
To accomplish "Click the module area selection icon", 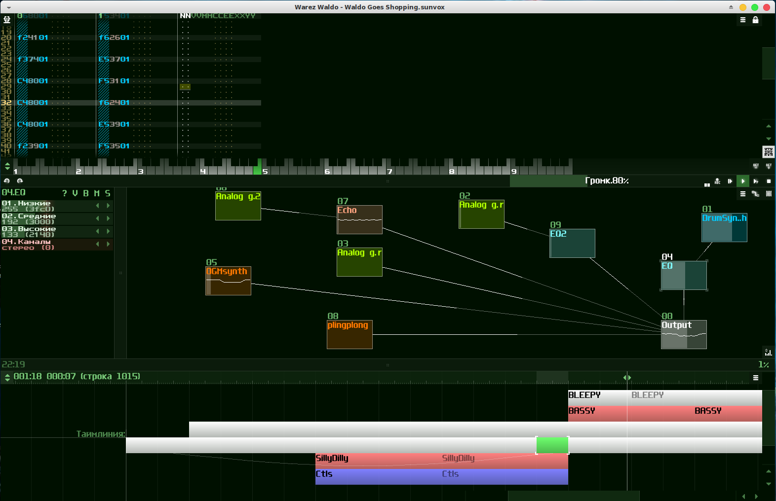I will pyautogui.click(x=769, y=194).
